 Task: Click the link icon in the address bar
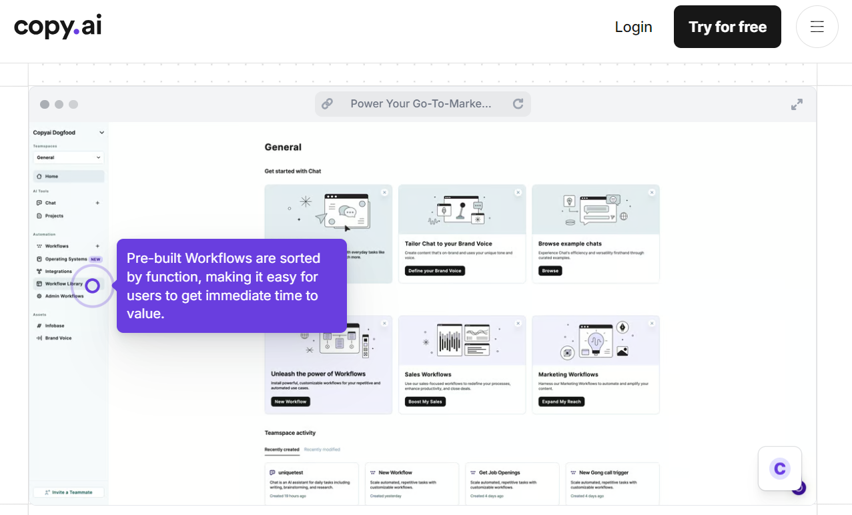[327, 104]
